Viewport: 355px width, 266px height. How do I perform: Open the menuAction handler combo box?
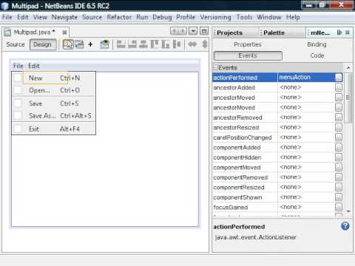(306, 78)
